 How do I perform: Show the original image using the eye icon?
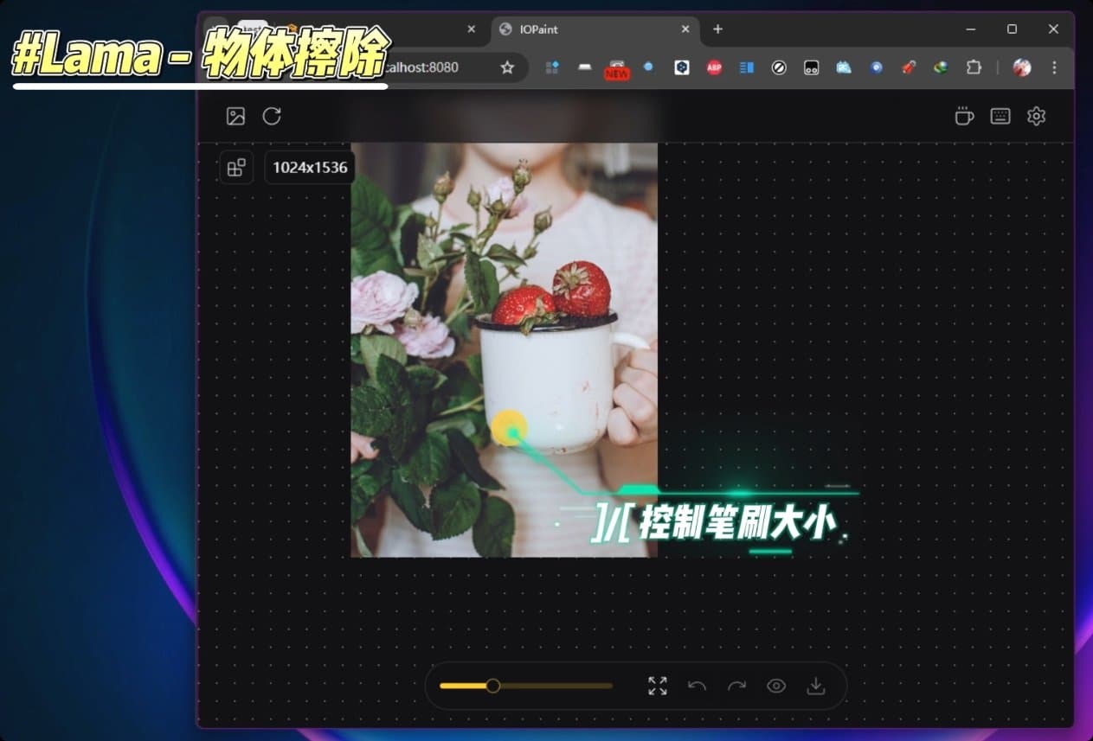point(775,685)
